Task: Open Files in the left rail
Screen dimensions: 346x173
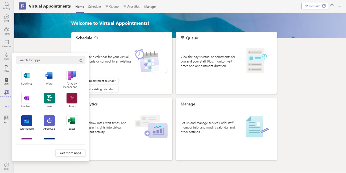Action: click(x=7, y=69)
